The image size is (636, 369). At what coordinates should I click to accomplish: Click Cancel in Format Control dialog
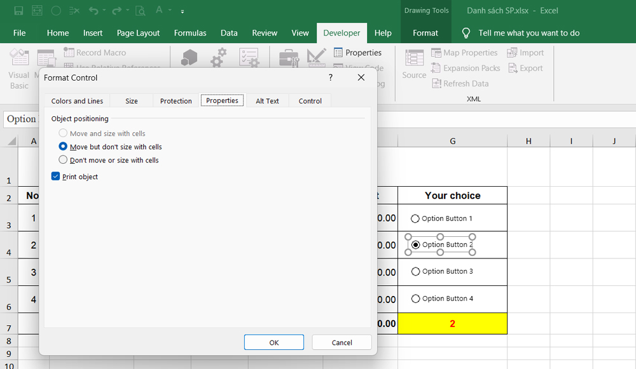[342, 342]
